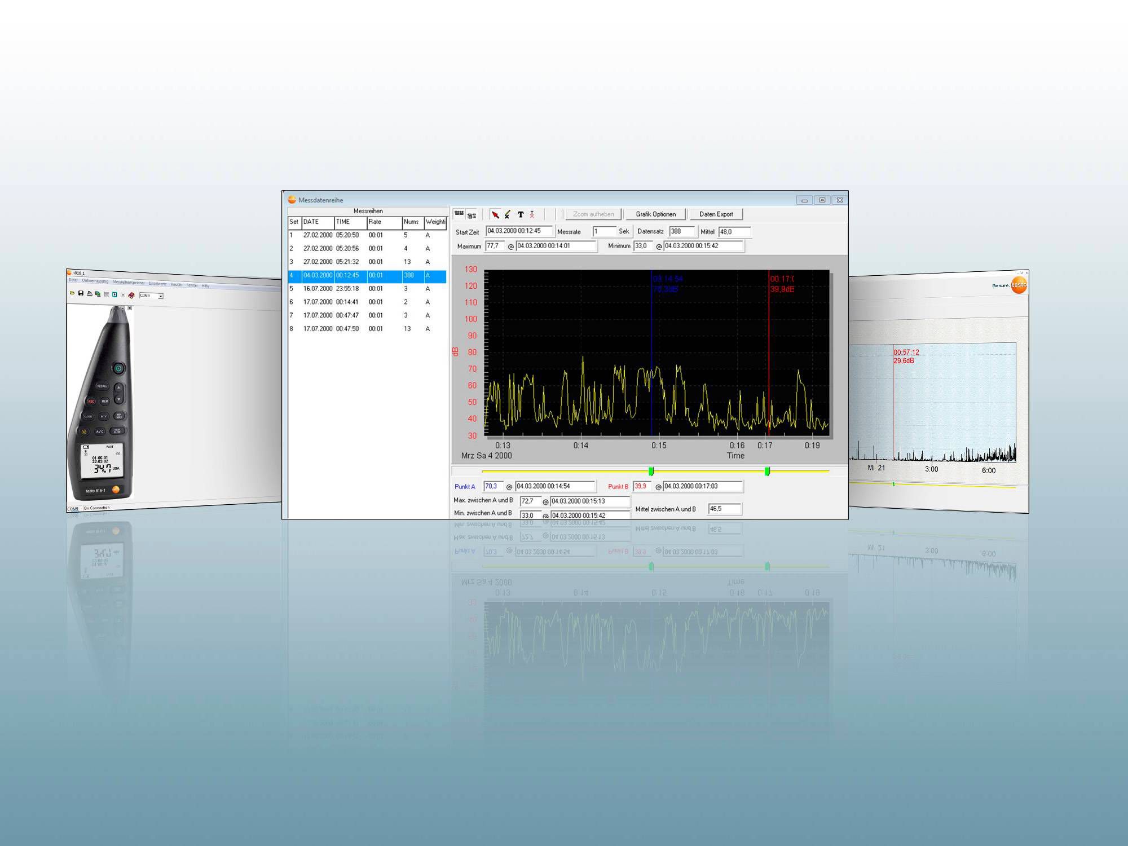Click the delete marker pencil tool

pos(508,214)
